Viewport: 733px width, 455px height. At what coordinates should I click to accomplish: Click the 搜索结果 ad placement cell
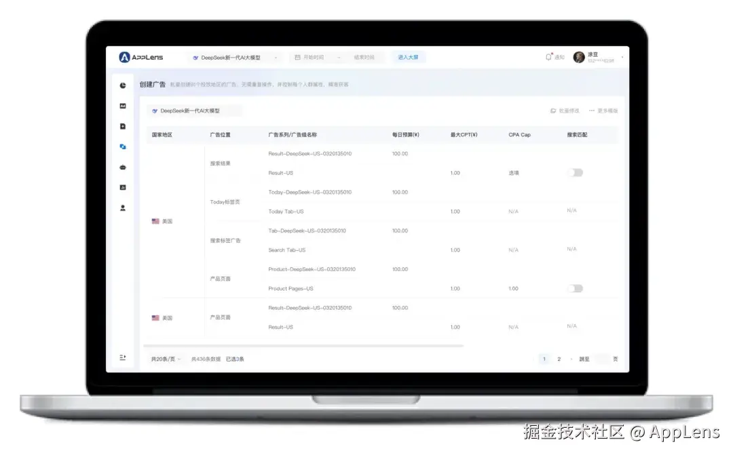(x=220, y=163)
